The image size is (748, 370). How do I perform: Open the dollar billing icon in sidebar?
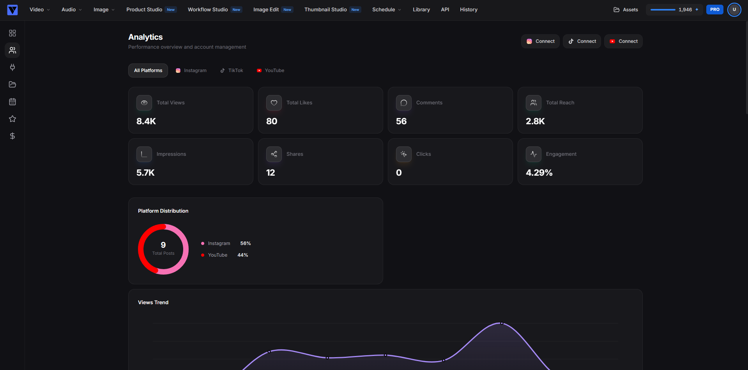(12, 136)
